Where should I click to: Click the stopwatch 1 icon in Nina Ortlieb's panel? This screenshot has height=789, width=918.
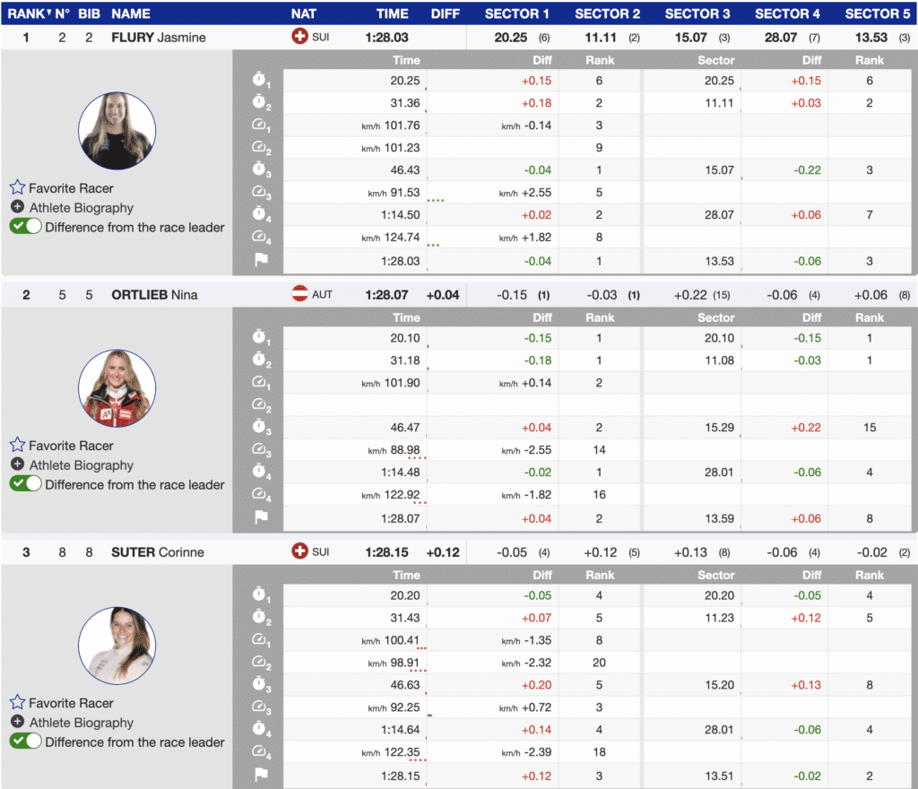click(260, 338)
